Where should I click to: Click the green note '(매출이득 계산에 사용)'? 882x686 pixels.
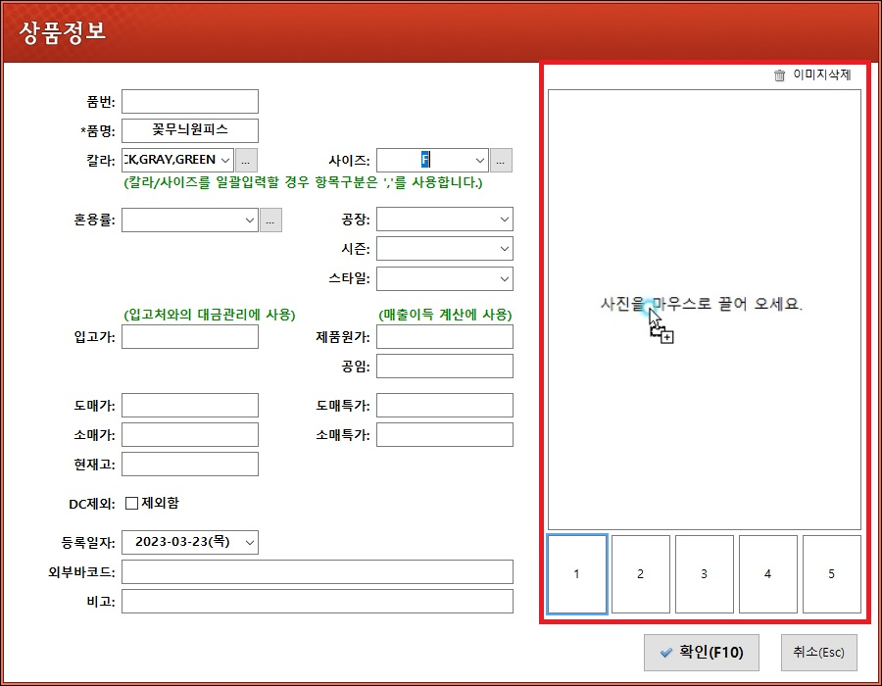pos(445,315)
